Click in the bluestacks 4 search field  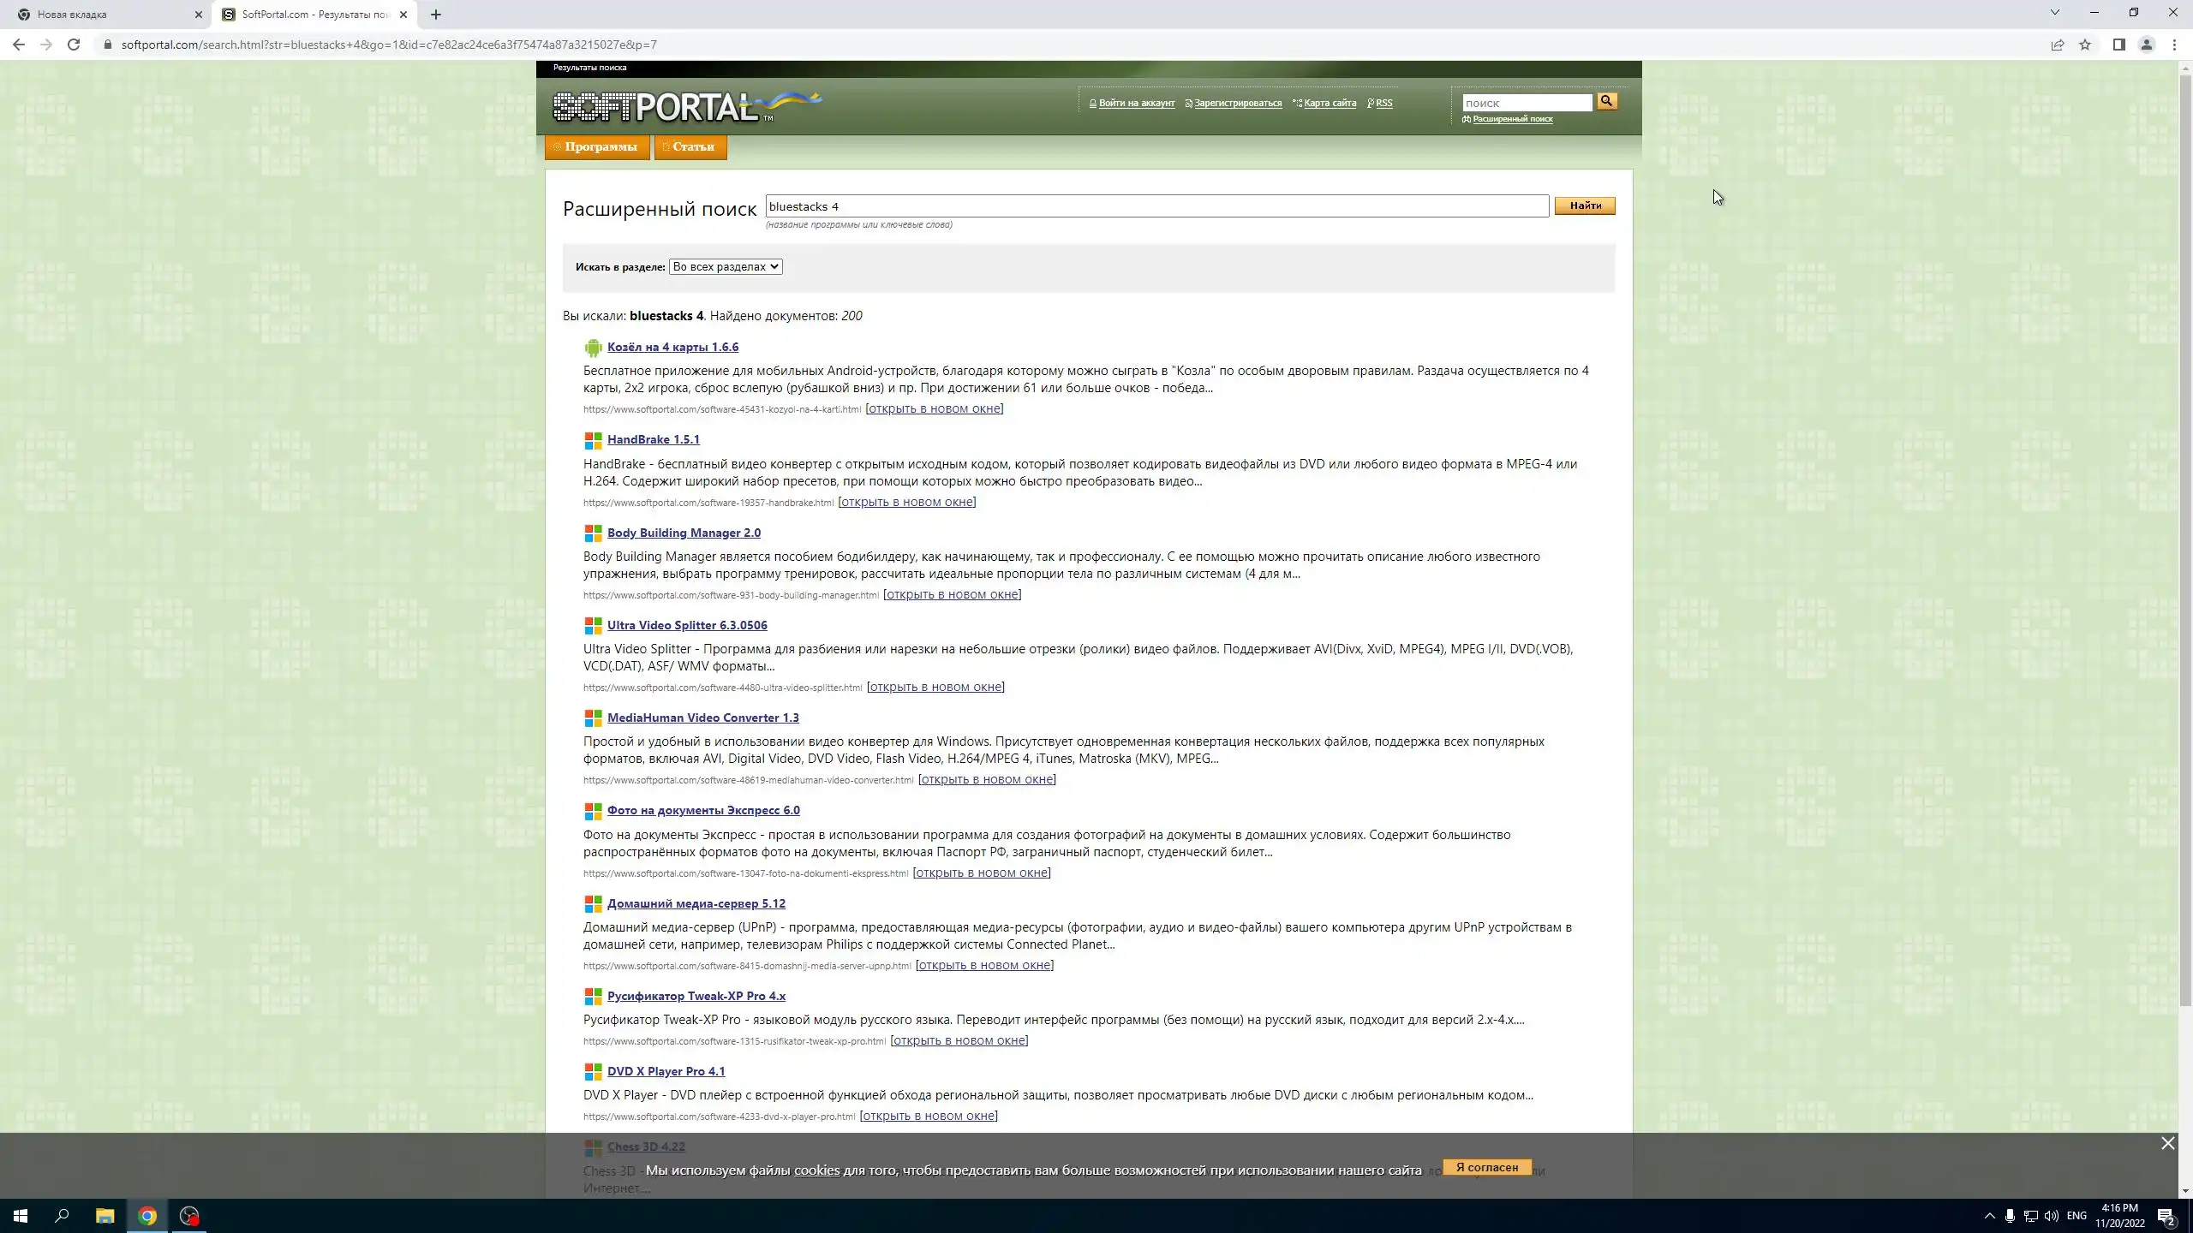click(1156, 206)
